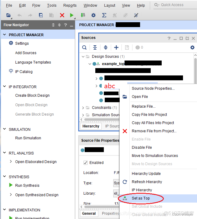Click Add Sources in Flow Navigator
The image size is (197, 219).
pos(26,53)
